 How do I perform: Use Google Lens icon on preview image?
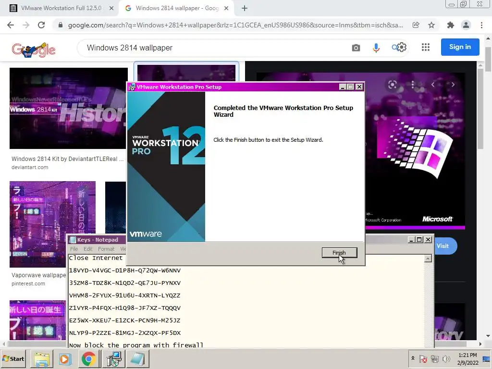click(392, 85)
